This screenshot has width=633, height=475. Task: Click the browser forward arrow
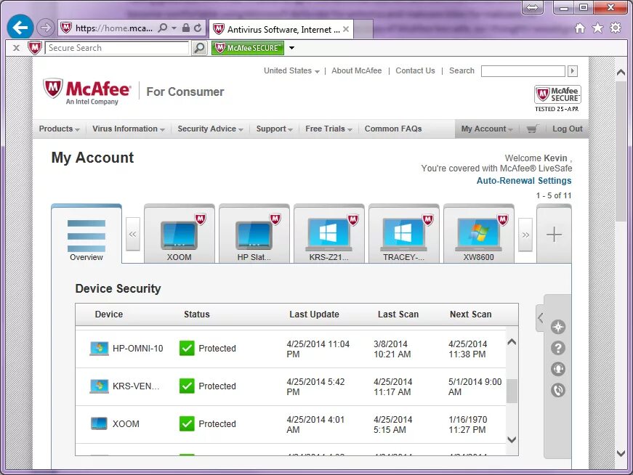(45, 28)
